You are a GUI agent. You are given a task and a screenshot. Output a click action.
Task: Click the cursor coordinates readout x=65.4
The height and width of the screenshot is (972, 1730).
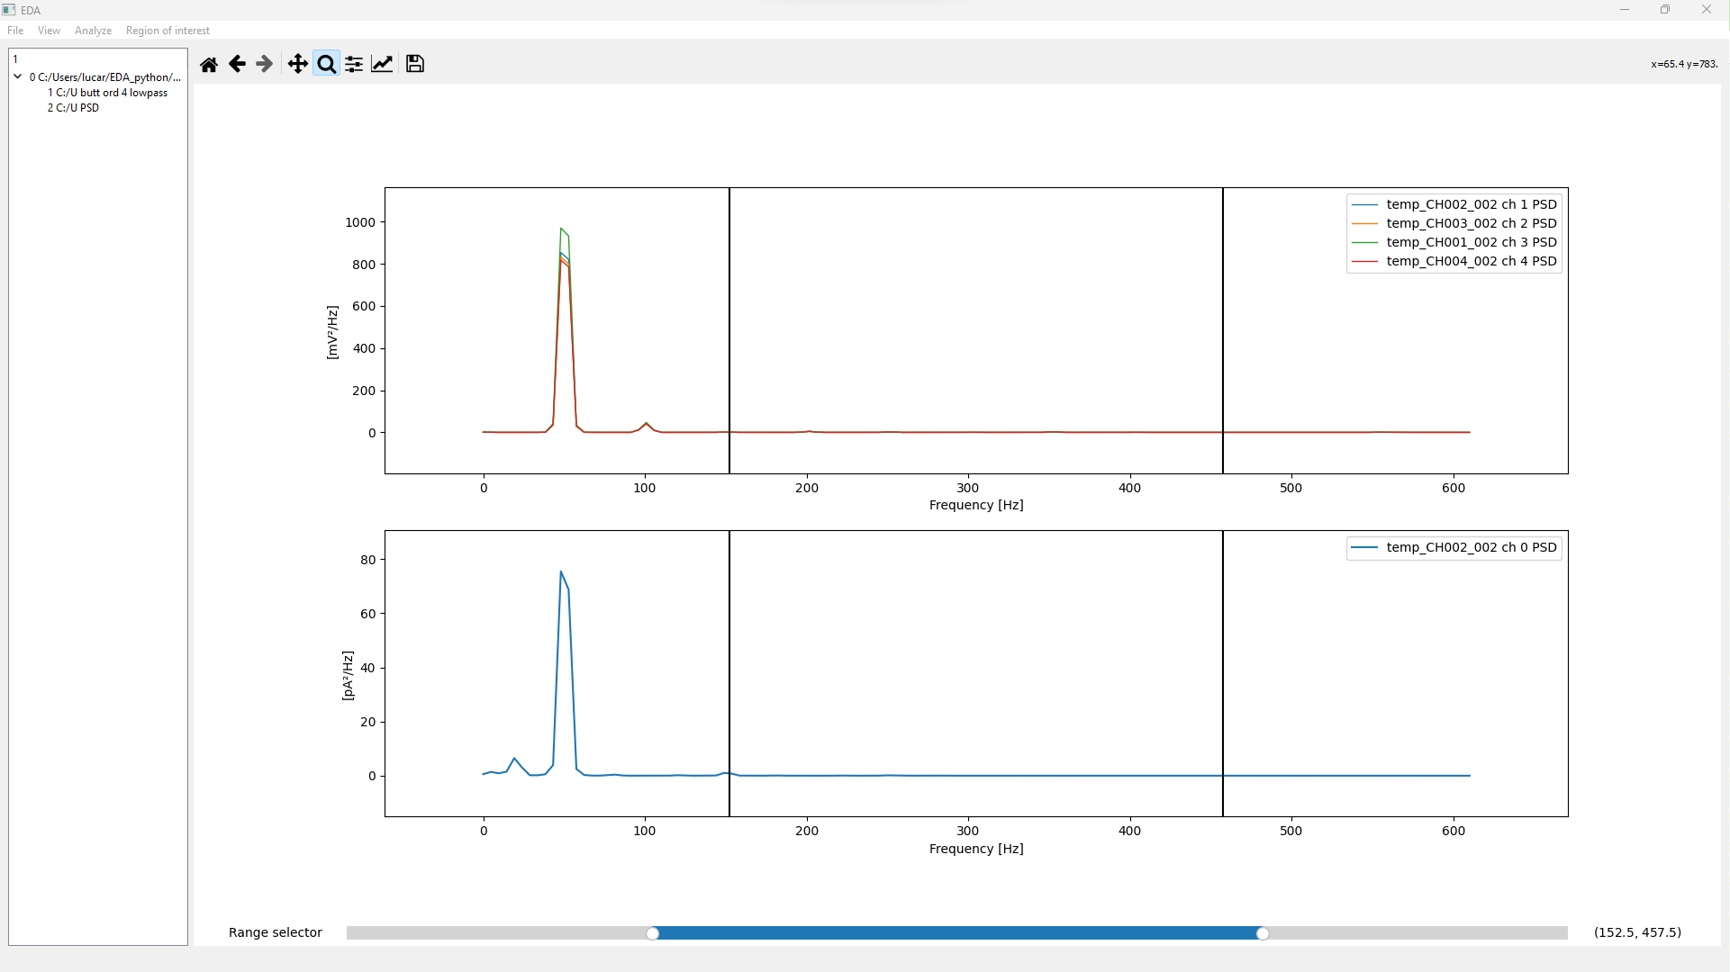pyautogui.click(x=1684, y=64)
